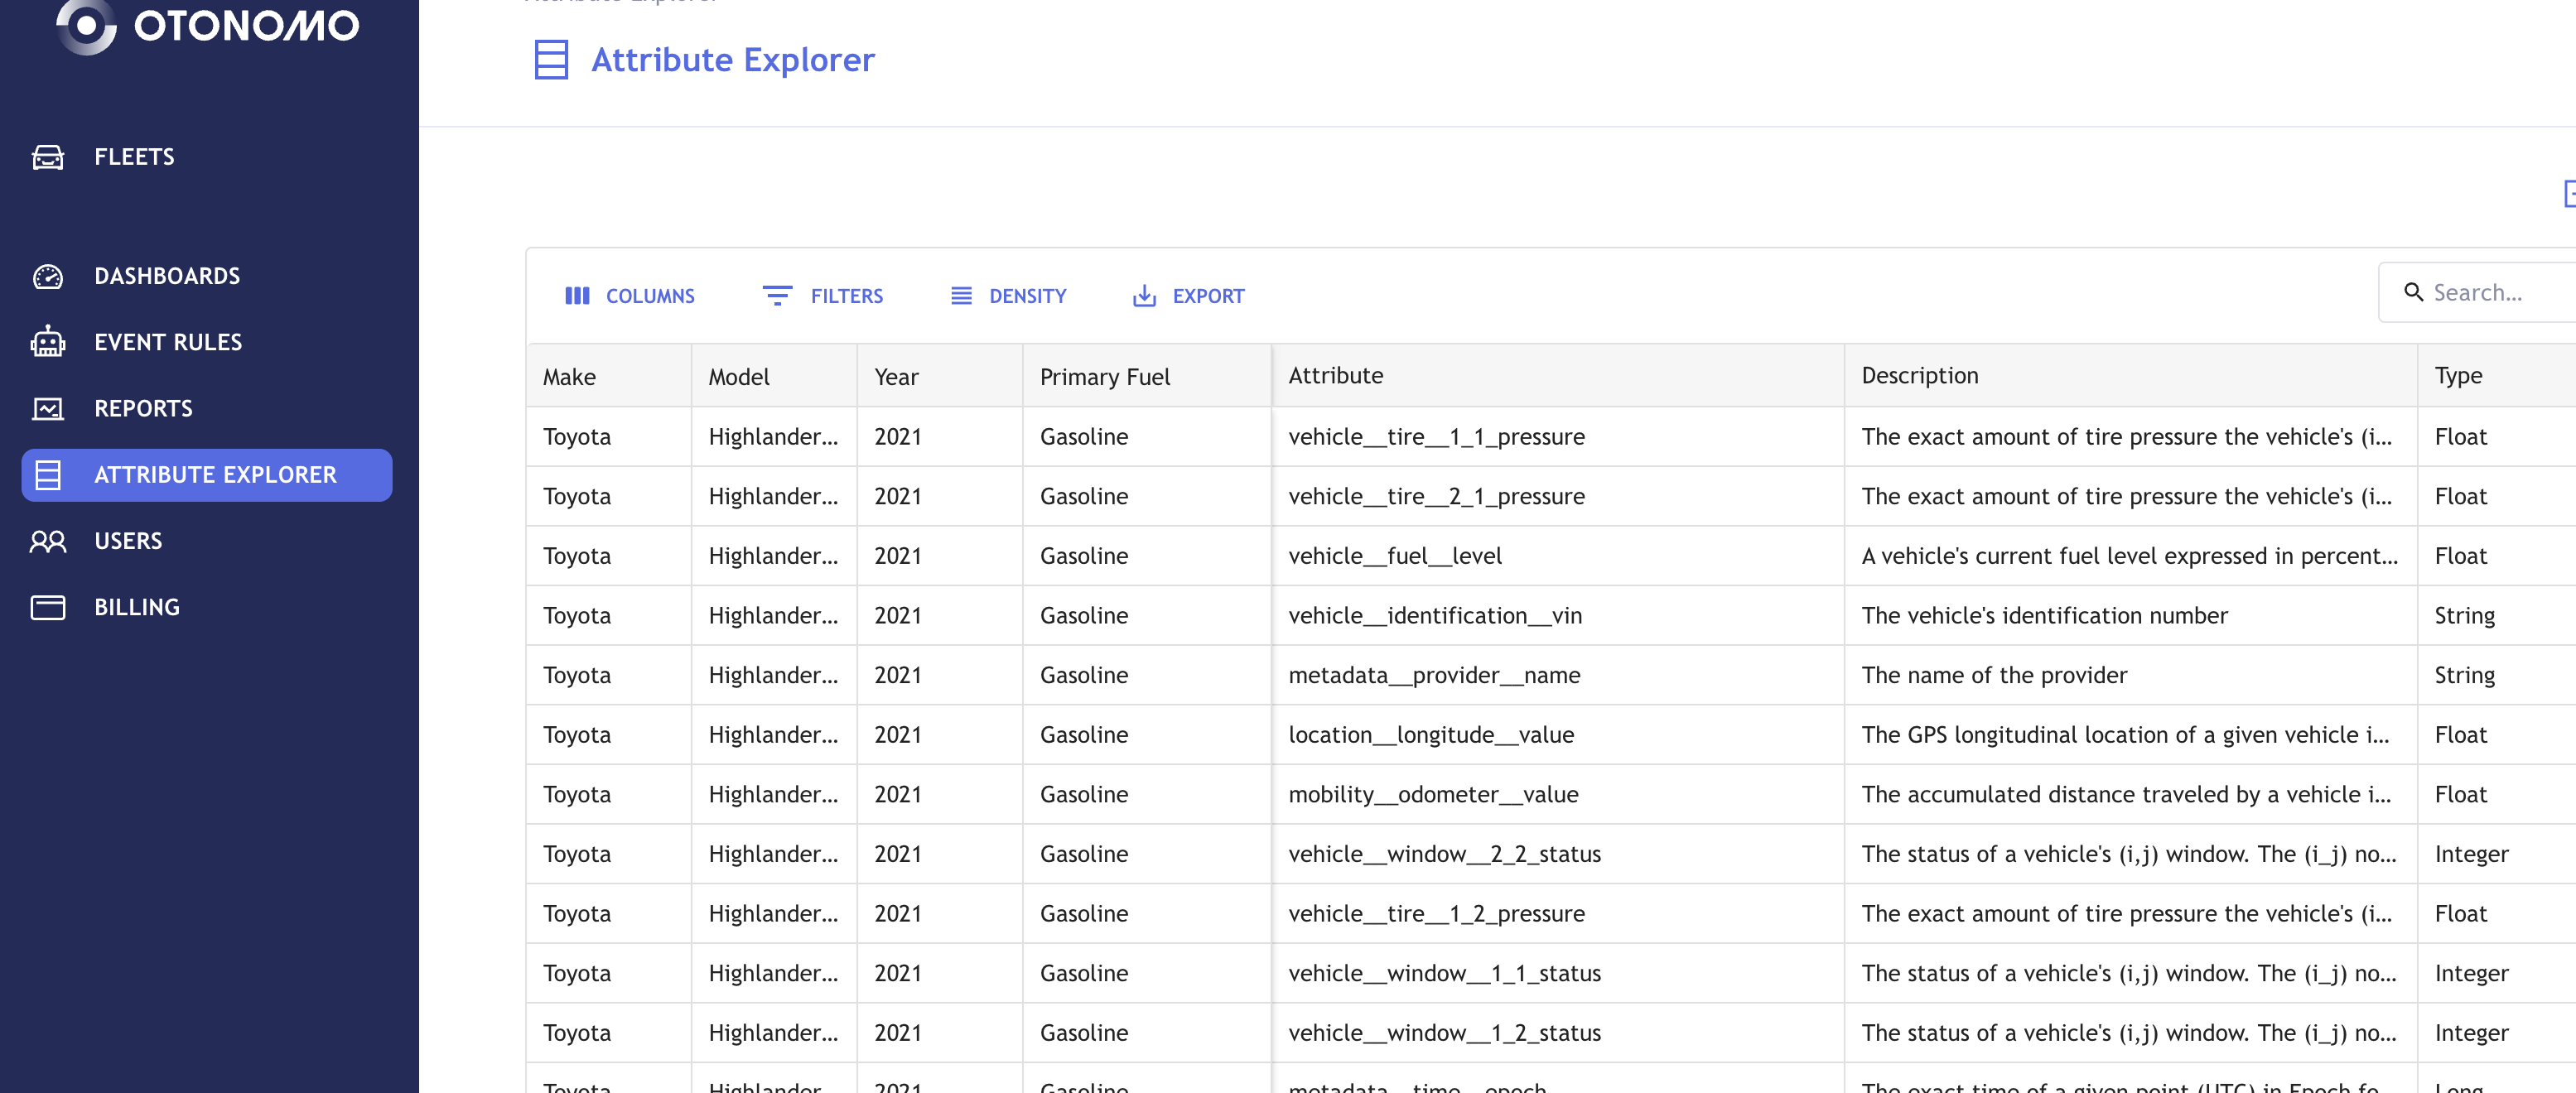Click the Otonomo logo
The height and width of the screenshot is (1093, 2576).
pyautogui.click(x=208, y=25)
